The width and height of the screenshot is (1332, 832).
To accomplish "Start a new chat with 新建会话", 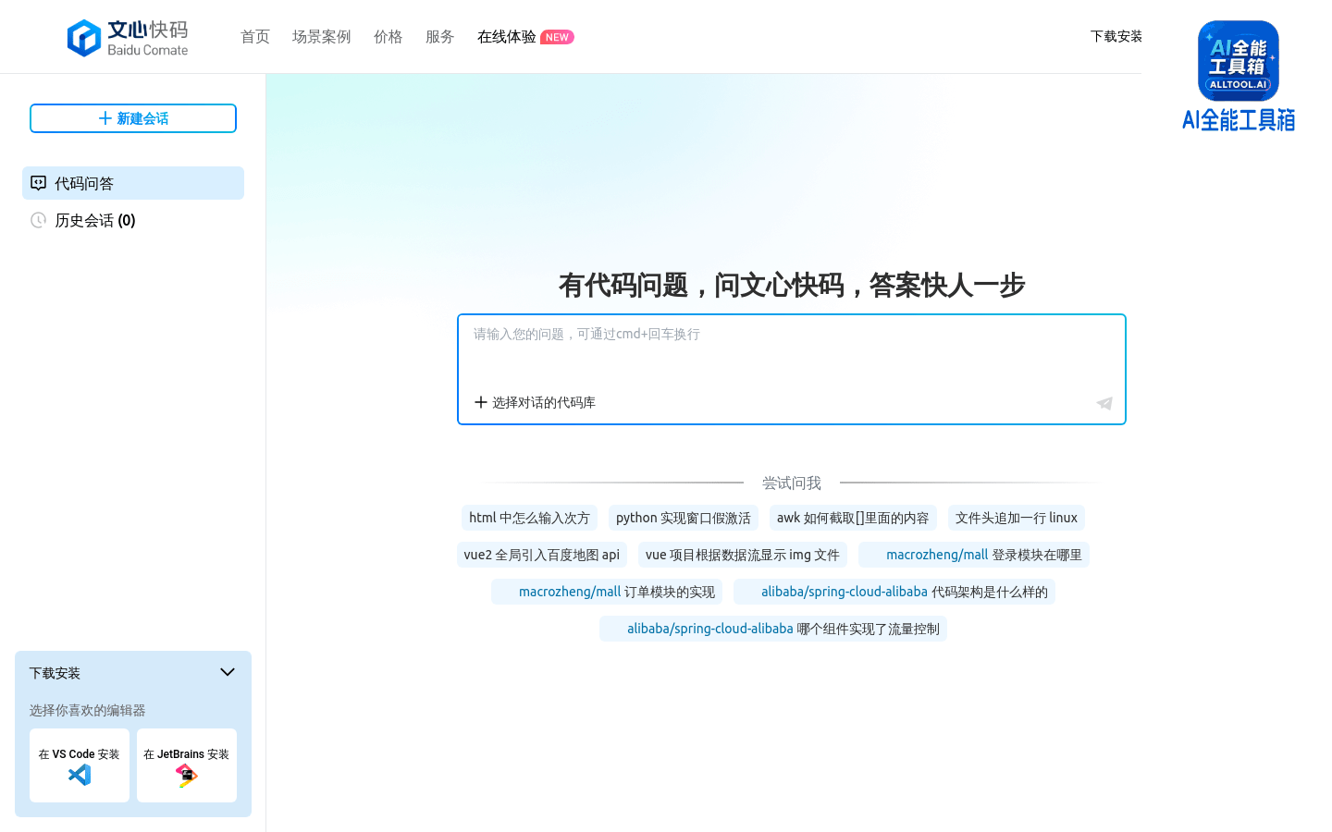I will [x=133, y=118].
